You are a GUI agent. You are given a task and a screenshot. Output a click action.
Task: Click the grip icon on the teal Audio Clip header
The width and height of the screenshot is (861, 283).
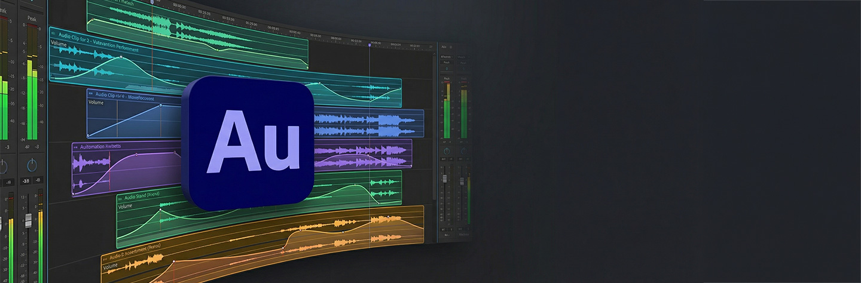pyautogui.click(x=53, y=33)
